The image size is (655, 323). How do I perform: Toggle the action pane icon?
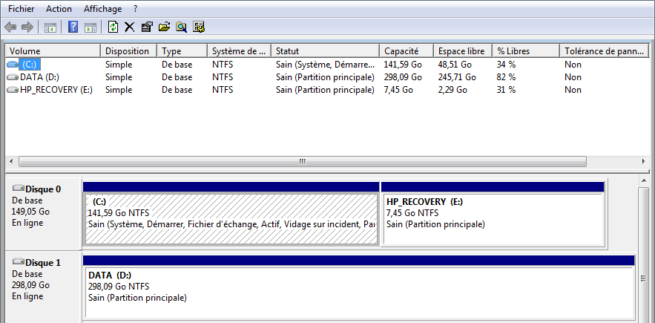90,27
